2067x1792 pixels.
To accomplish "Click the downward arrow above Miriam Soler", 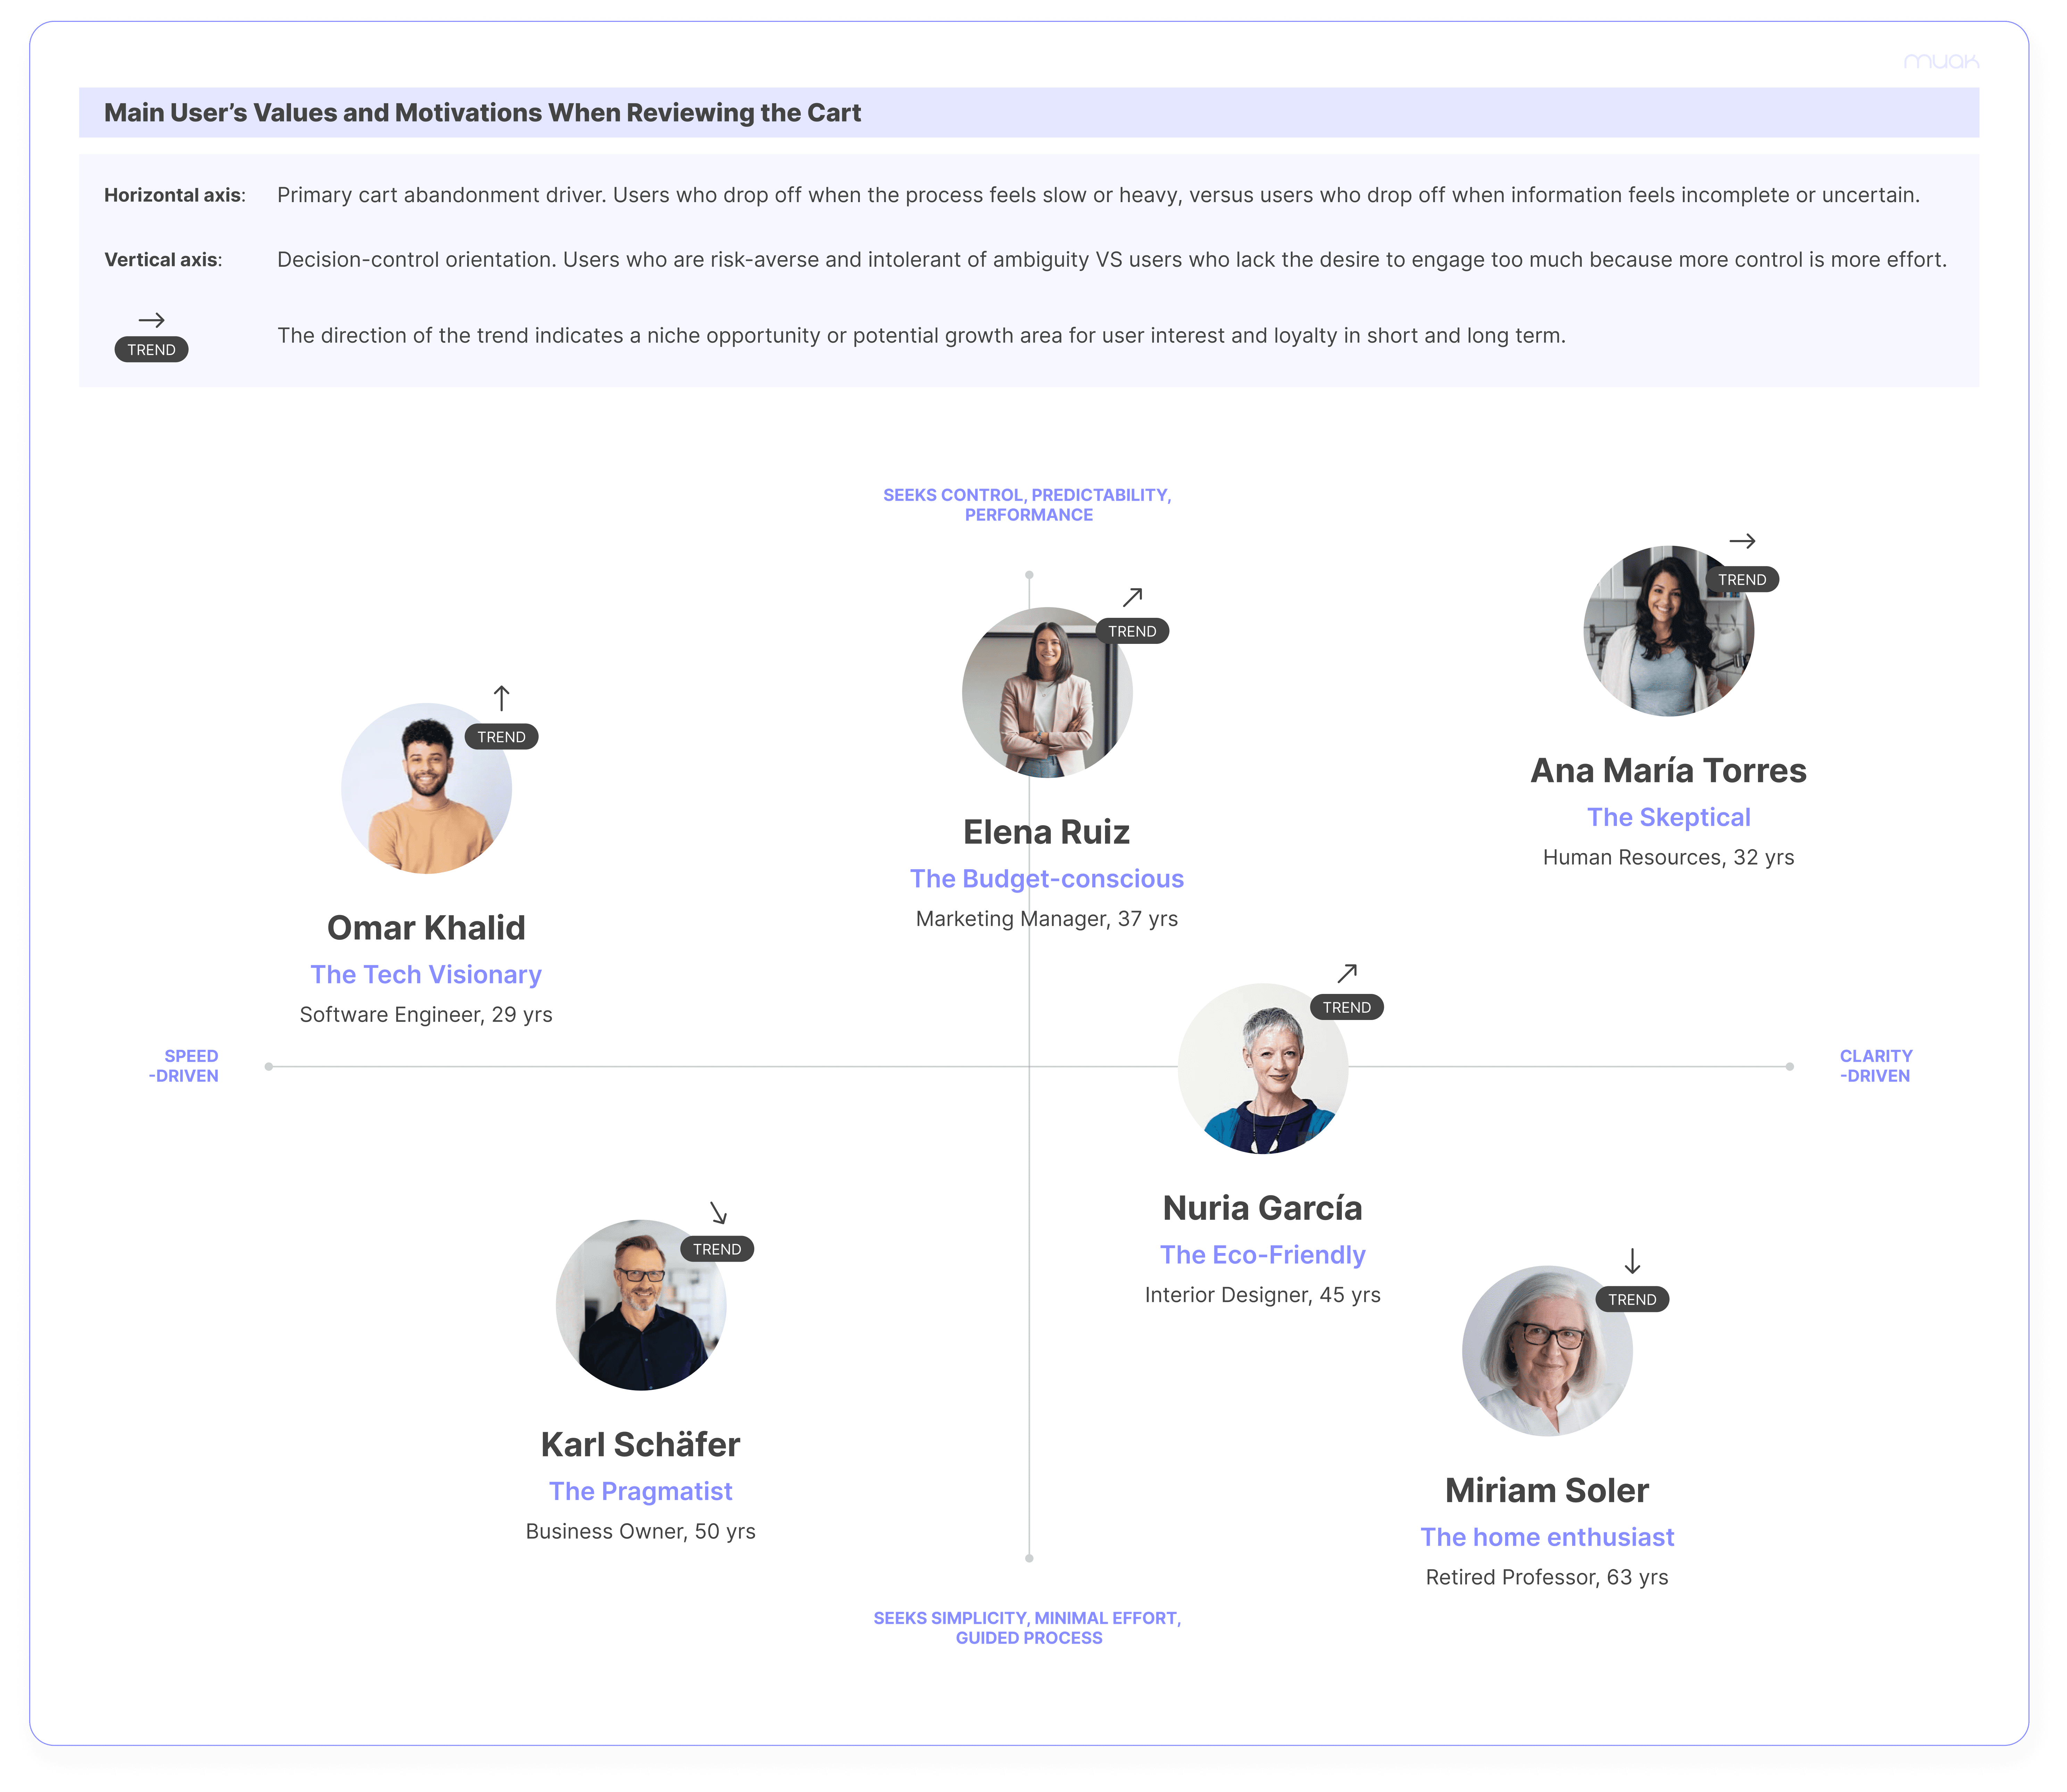I will pyautogui.click(x=1632, y=1261).
